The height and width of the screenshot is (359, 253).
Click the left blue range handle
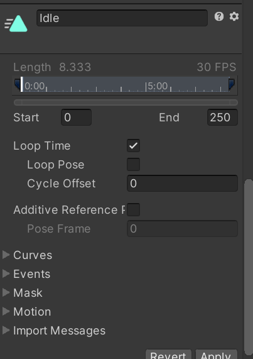[x=18, y=84]
